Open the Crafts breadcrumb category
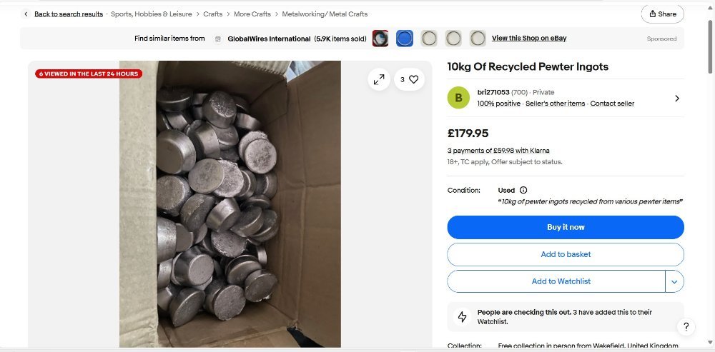 click(x=212, y=14)
